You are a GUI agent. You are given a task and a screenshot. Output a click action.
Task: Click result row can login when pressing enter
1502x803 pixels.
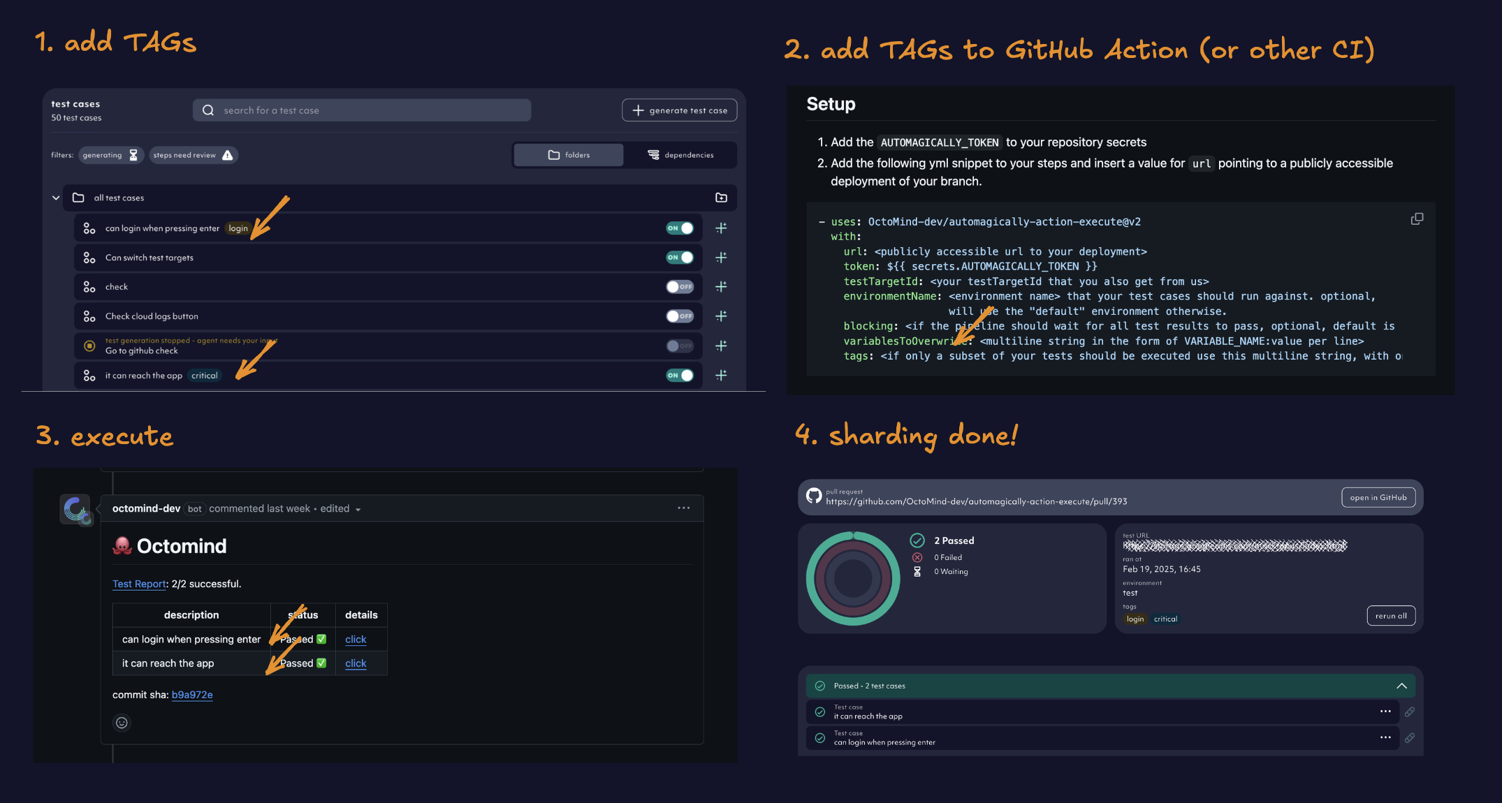[1102, 737]
